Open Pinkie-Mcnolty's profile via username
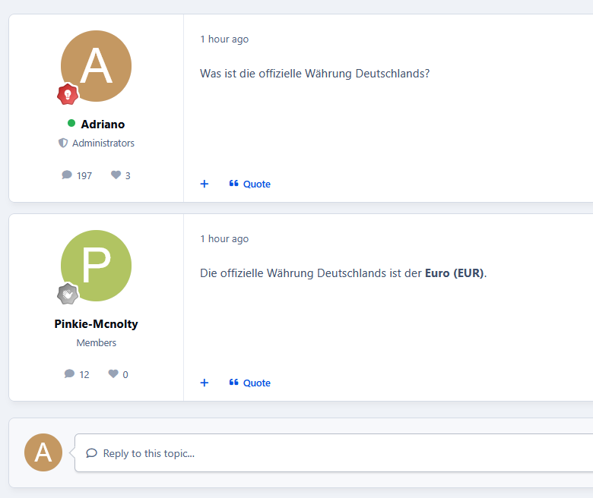The height and width of the screenshot is (498, 593). 96,324
